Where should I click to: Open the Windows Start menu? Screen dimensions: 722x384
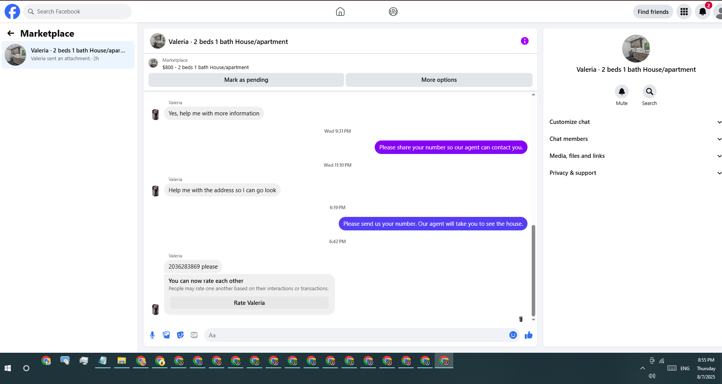[x=8, y=368]
